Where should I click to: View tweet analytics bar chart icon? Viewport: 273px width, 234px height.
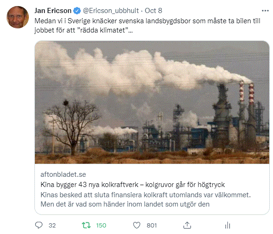coord(227,225)
